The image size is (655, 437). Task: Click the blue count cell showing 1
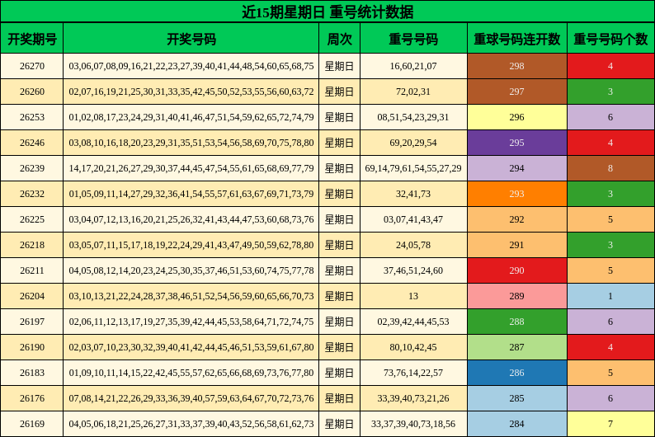point(610,296)
